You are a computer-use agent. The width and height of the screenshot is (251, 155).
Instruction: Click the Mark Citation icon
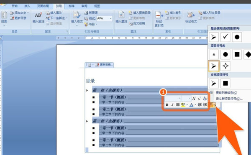pyautogui.click(x=191, y=15)
